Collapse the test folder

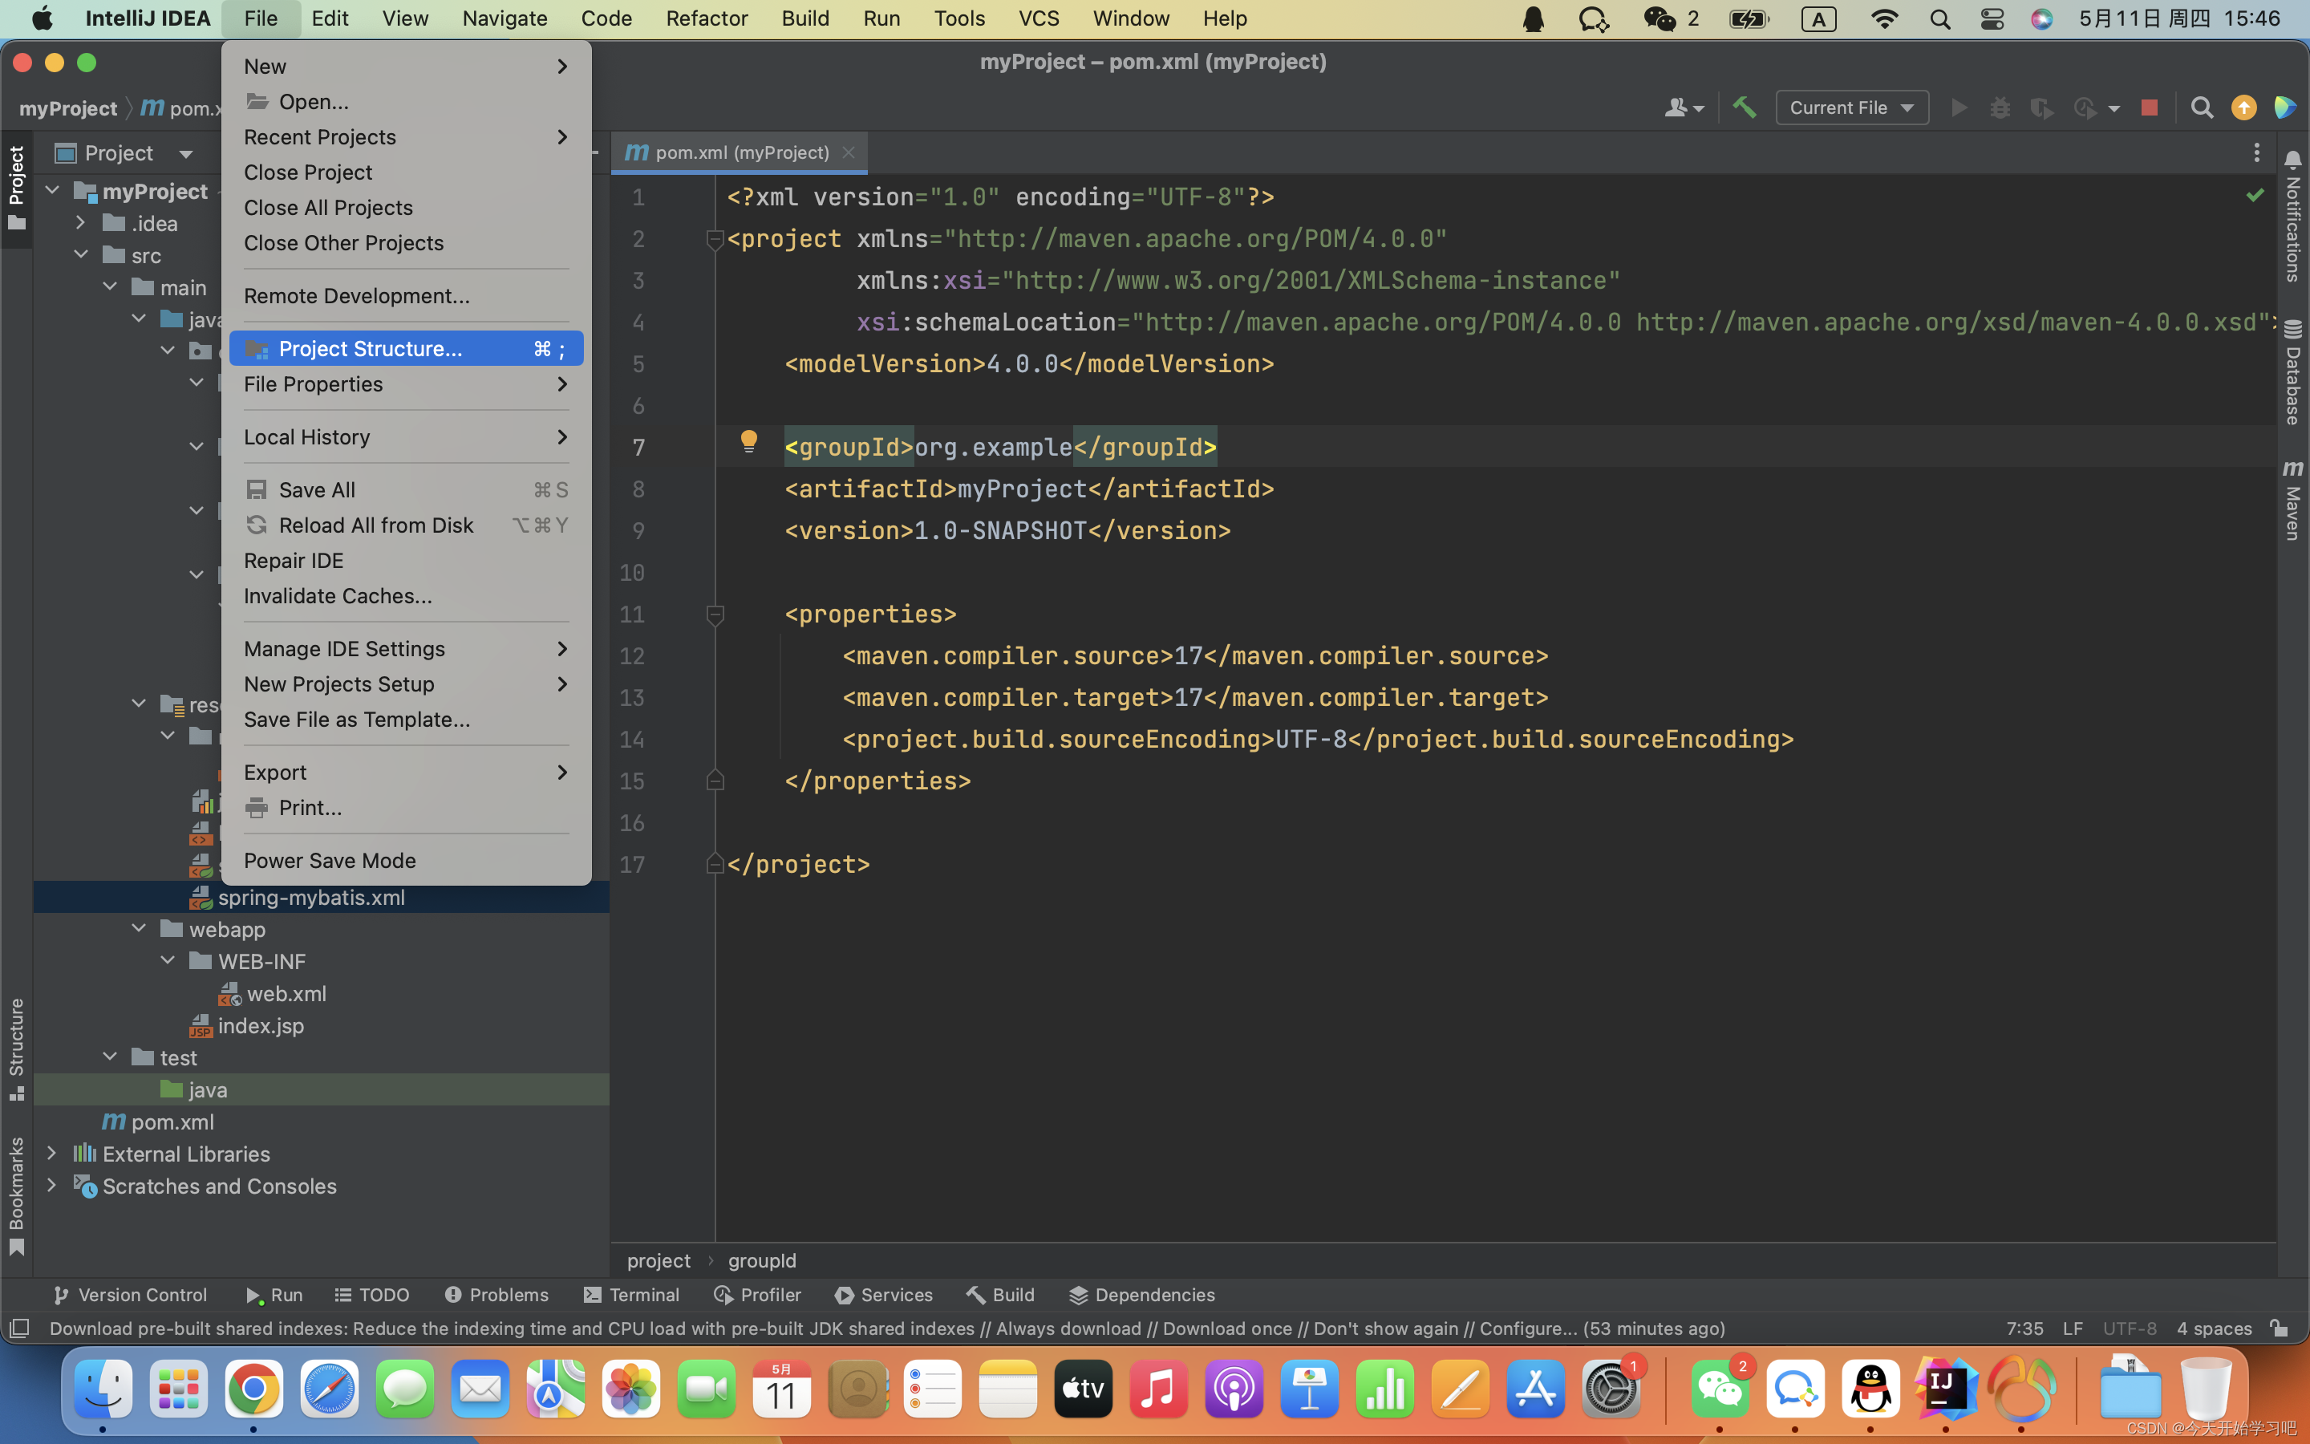coord(111,1057)
